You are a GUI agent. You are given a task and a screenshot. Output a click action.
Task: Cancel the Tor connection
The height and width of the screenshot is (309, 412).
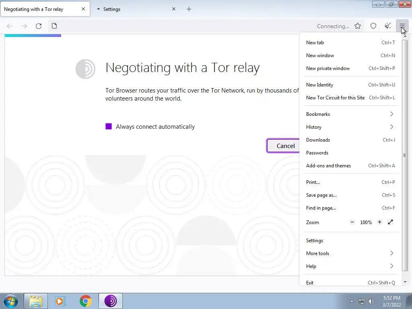point(283,146)
